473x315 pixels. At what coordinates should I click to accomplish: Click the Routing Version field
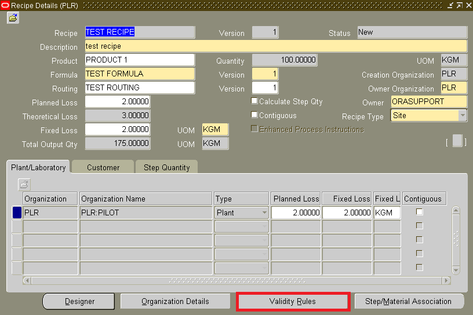point(265,87)
